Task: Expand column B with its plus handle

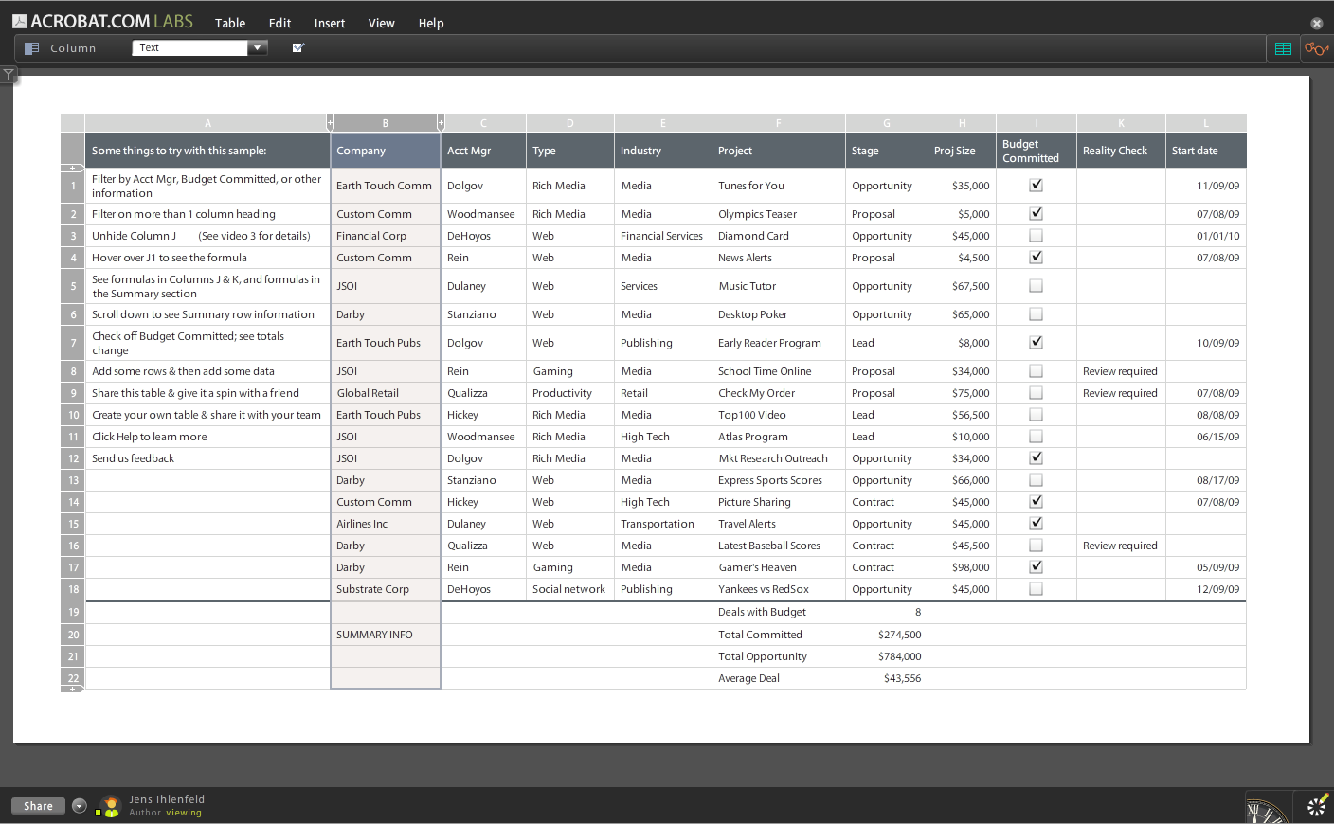Action: (x=441, y=122)
